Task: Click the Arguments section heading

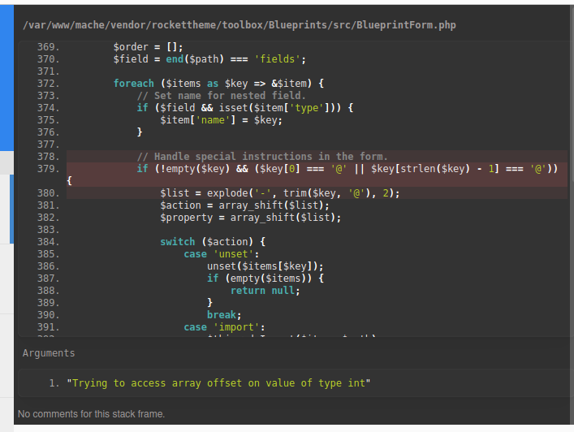Action: [49, 353]
